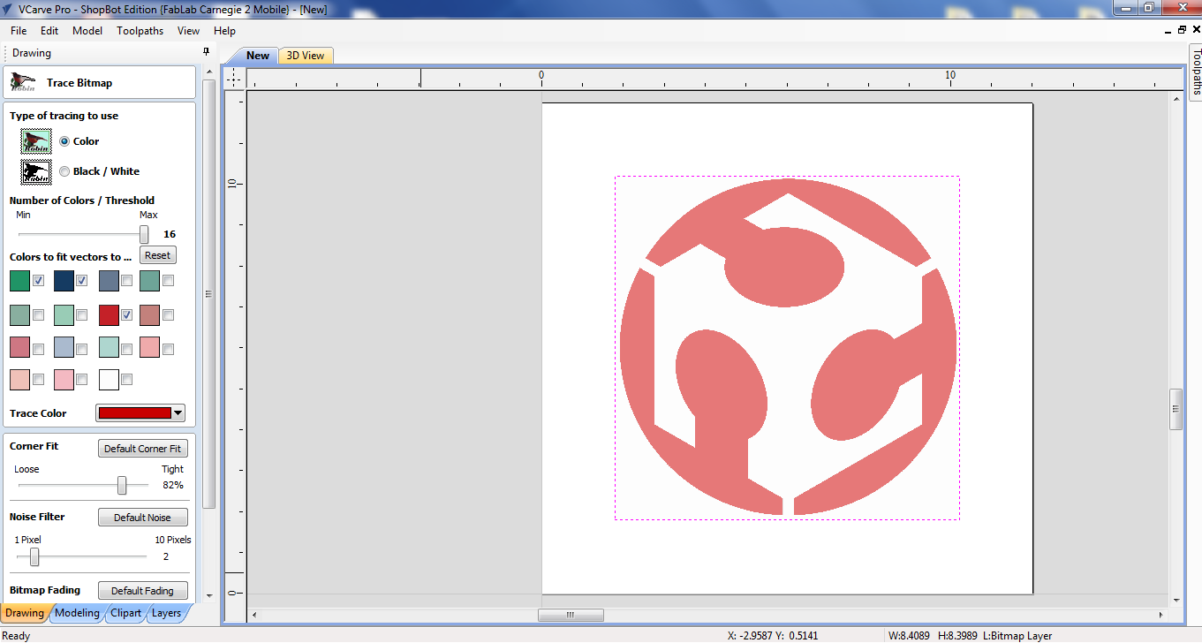Click canvas horizontal scroll right arrow
Screen dimensions: 1202x643
(1162, 615)
